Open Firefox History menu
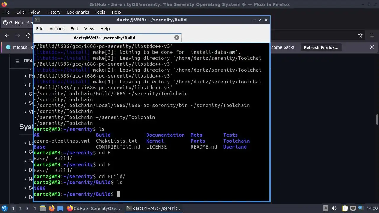This screenshot has height=213, width=379. [53, 12]
